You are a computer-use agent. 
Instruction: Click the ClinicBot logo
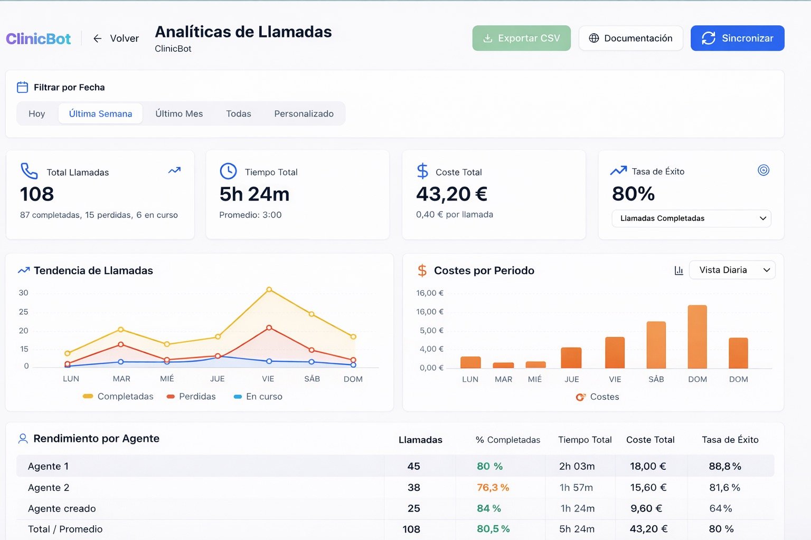point(38,38)
